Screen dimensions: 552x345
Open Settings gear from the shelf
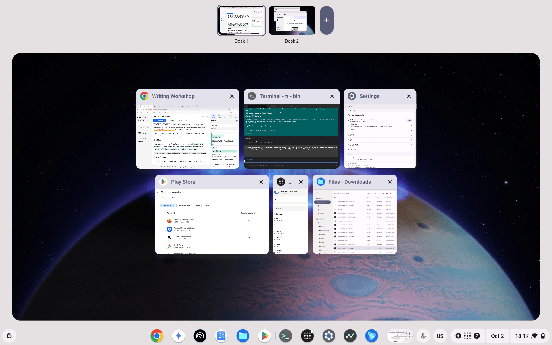coord(329,336)
